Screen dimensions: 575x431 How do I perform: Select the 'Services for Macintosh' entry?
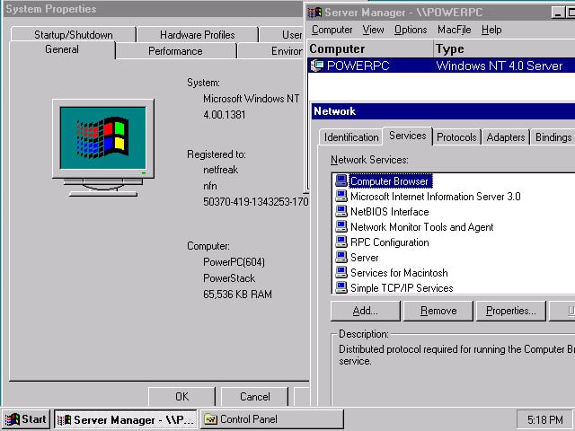[x=399, y=273]
